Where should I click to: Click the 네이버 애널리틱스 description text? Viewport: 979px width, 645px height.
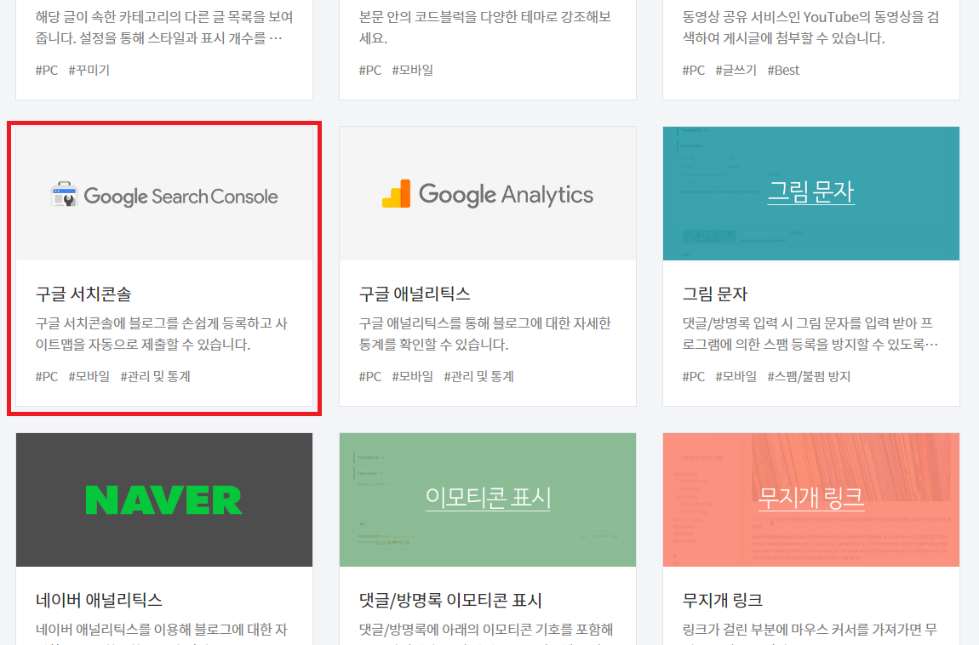pyautogui.click(x=162, y=631)
